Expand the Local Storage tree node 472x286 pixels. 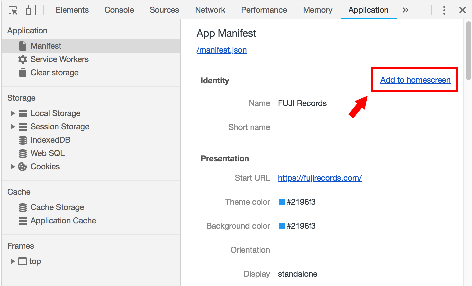[x=13, y=113]
